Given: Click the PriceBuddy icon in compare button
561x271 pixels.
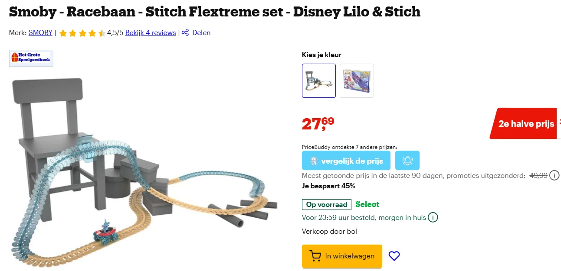Looking at the screenshot, I should 314,161.
